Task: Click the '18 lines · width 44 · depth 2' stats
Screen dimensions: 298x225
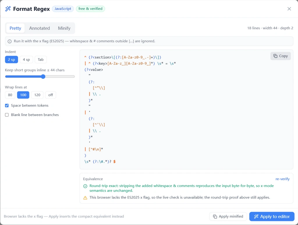Action: pos(270,28)
